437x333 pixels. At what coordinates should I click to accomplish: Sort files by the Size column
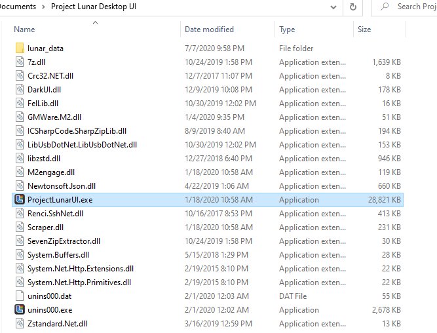point(364,29)
